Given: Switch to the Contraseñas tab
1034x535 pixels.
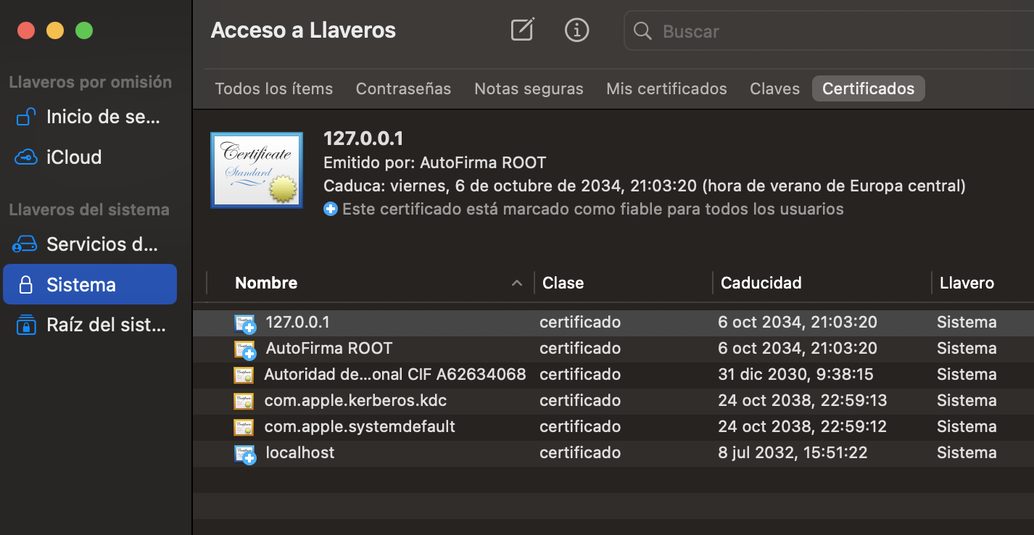Looking at the screenshot, I should (x=403, y=89).
